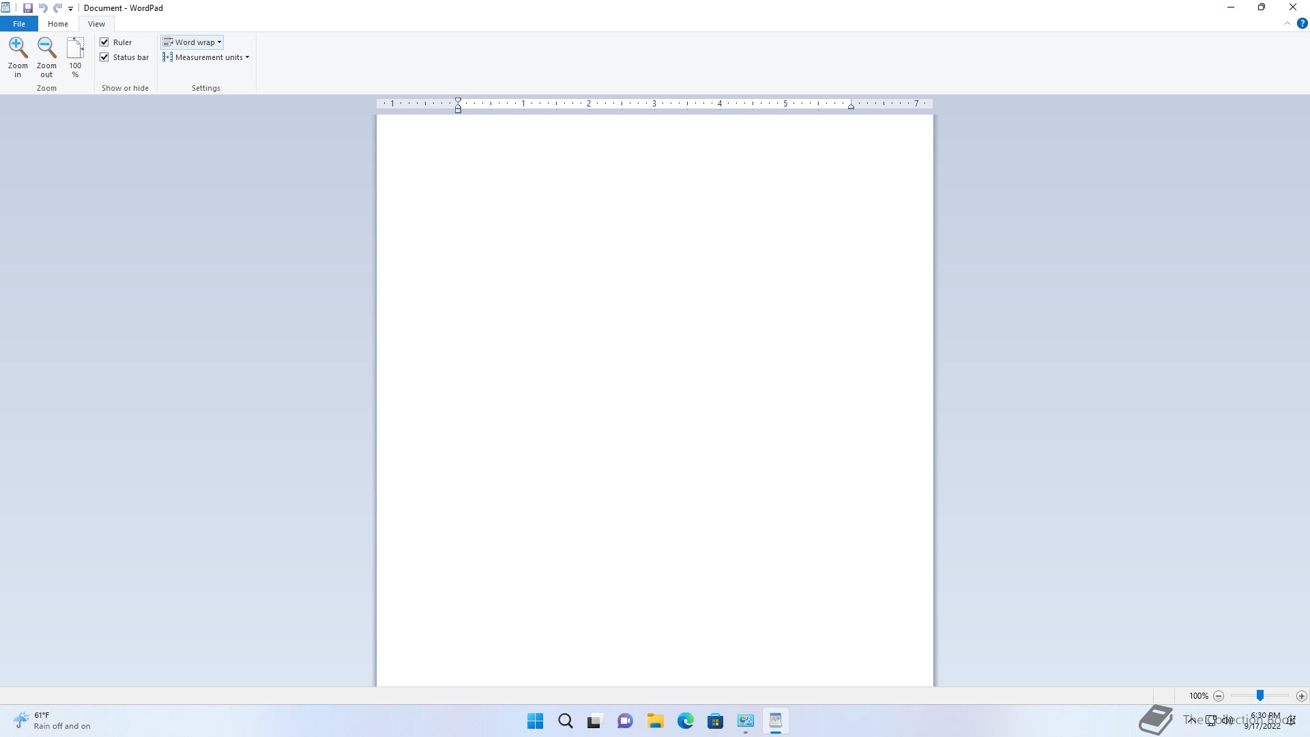Image resolution: width=1310 pixels, height=737 pixels.
Task: Click inside the blank document page
Action: click(x=655, y=401)
